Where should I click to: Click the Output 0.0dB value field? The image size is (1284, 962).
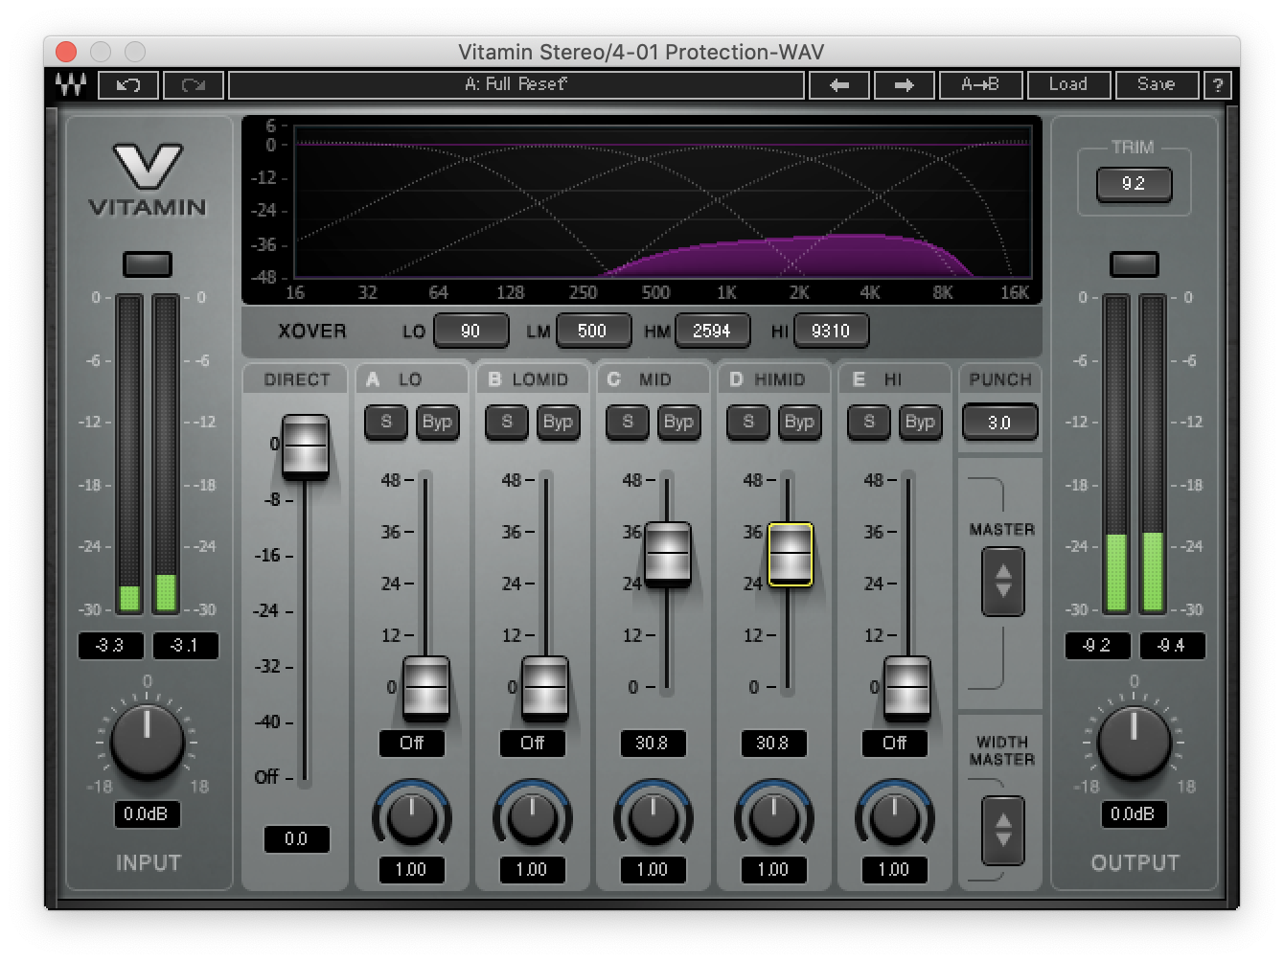[1134, 814]
